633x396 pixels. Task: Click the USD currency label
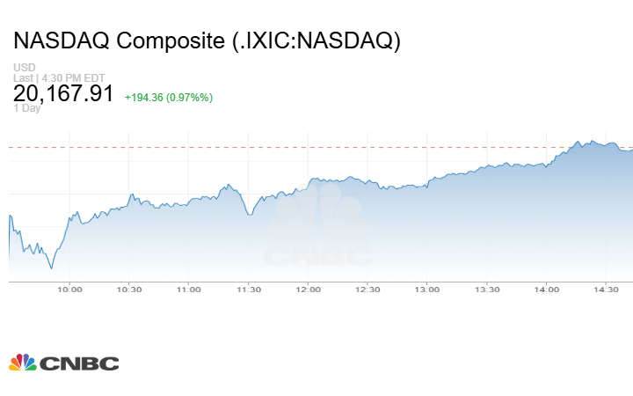tap(23, 67)
